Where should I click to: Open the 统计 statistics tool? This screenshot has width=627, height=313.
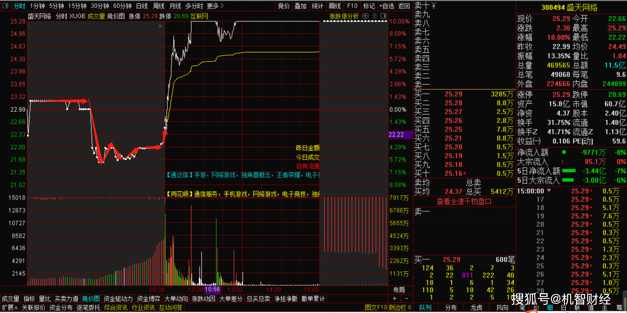(x=317, y=6)
